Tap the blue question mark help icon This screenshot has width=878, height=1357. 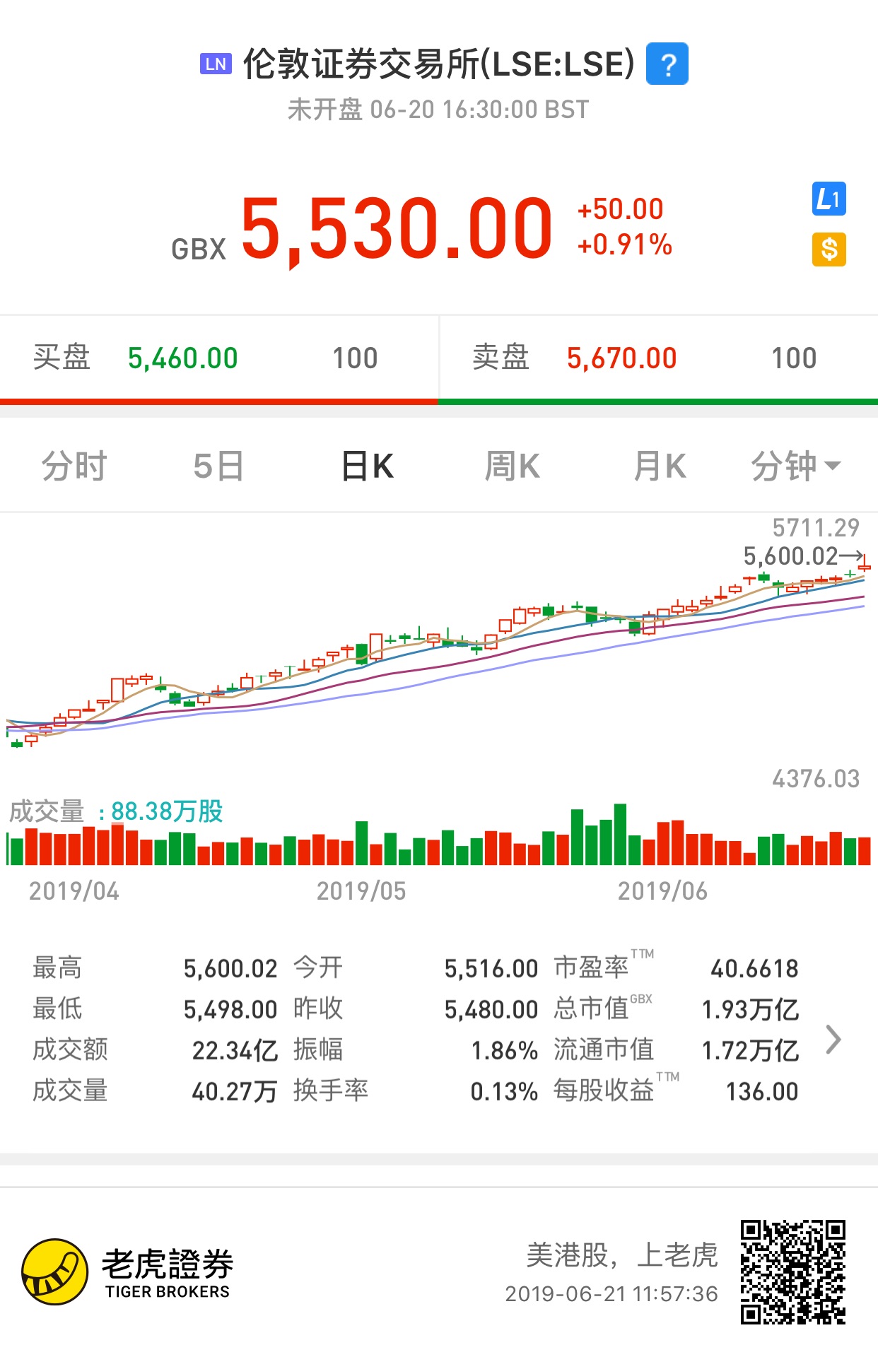click(x=667, y=64)
